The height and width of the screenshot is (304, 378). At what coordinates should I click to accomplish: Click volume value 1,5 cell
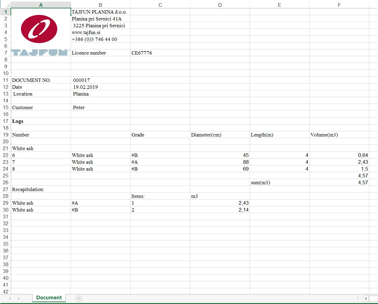(339, 169)
